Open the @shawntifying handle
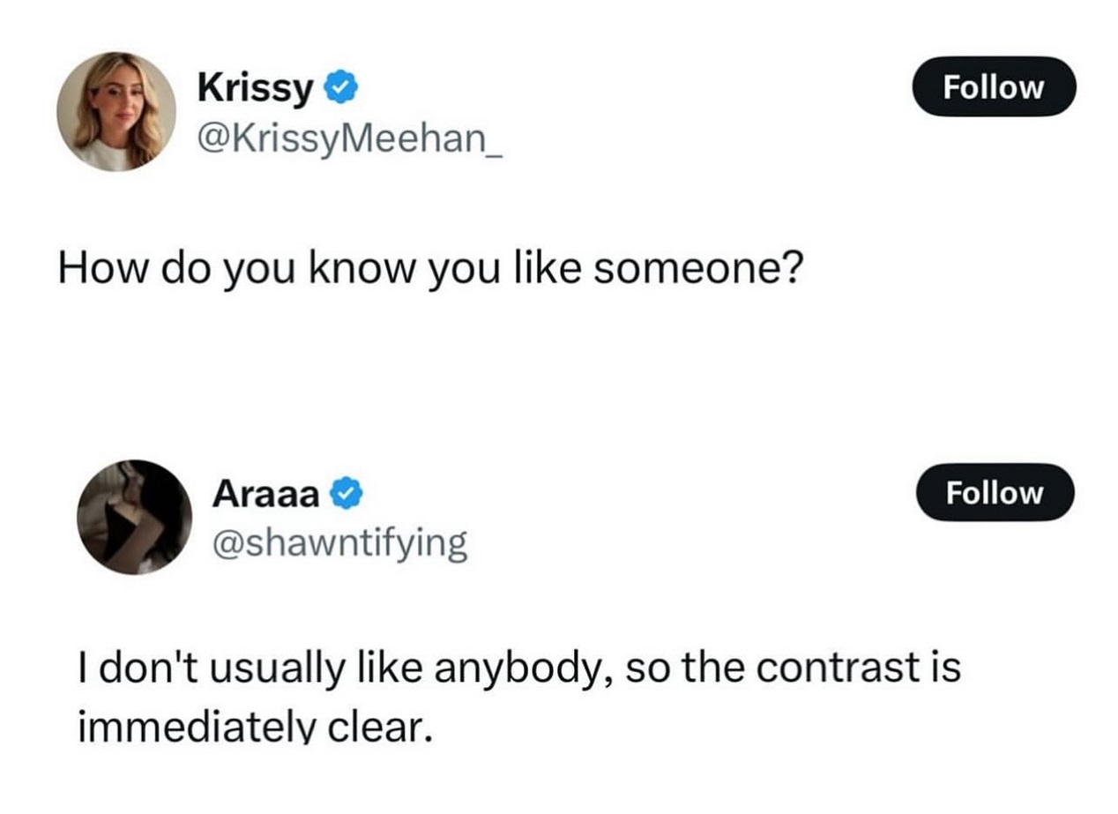The width and height of the screenshot is (1118, 814). (x=339, y=544)
